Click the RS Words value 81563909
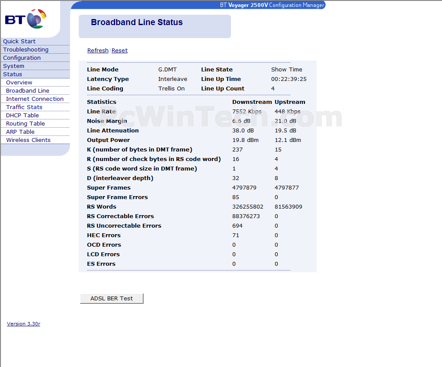 click(x=288, y=207)
